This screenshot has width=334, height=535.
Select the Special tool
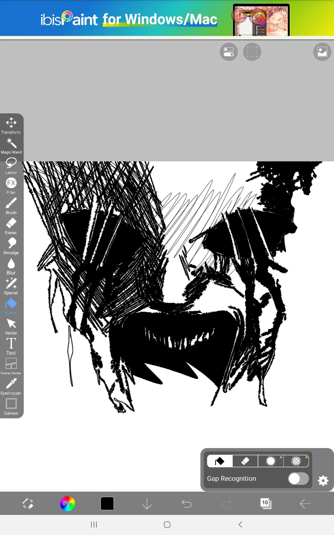[x=11, y=286]
